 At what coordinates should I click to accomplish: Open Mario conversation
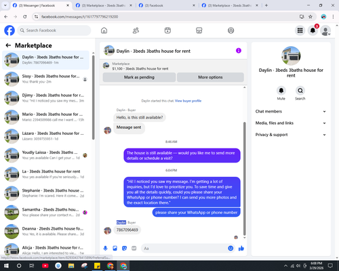(45, 117)
